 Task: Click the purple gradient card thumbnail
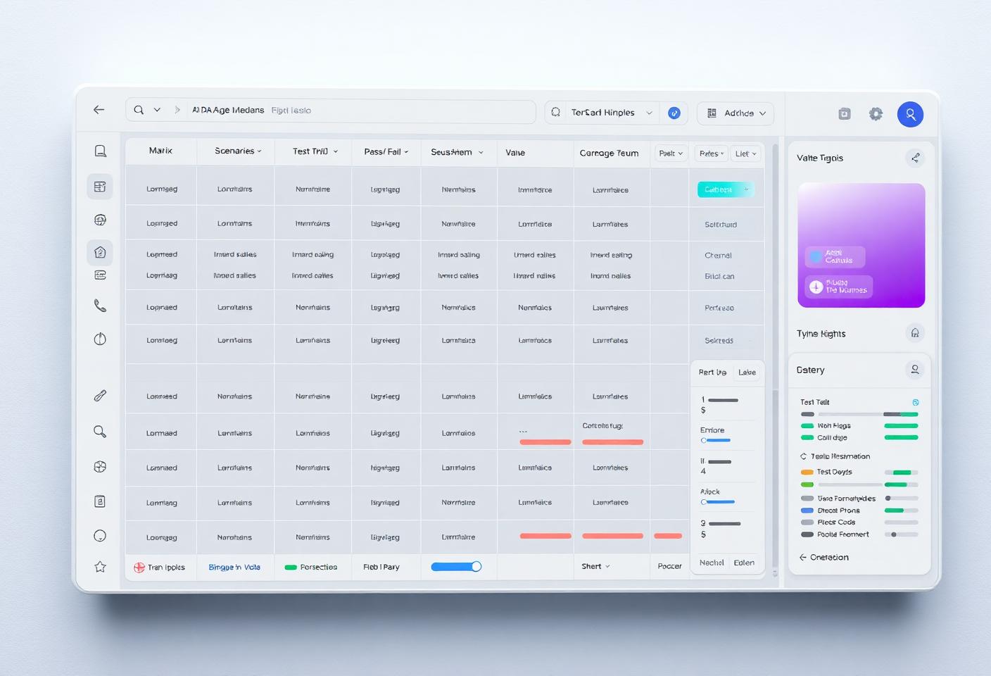(861, 245)
